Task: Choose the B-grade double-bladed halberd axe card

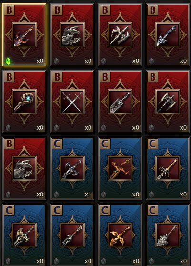Action: (x=120, y=35)
